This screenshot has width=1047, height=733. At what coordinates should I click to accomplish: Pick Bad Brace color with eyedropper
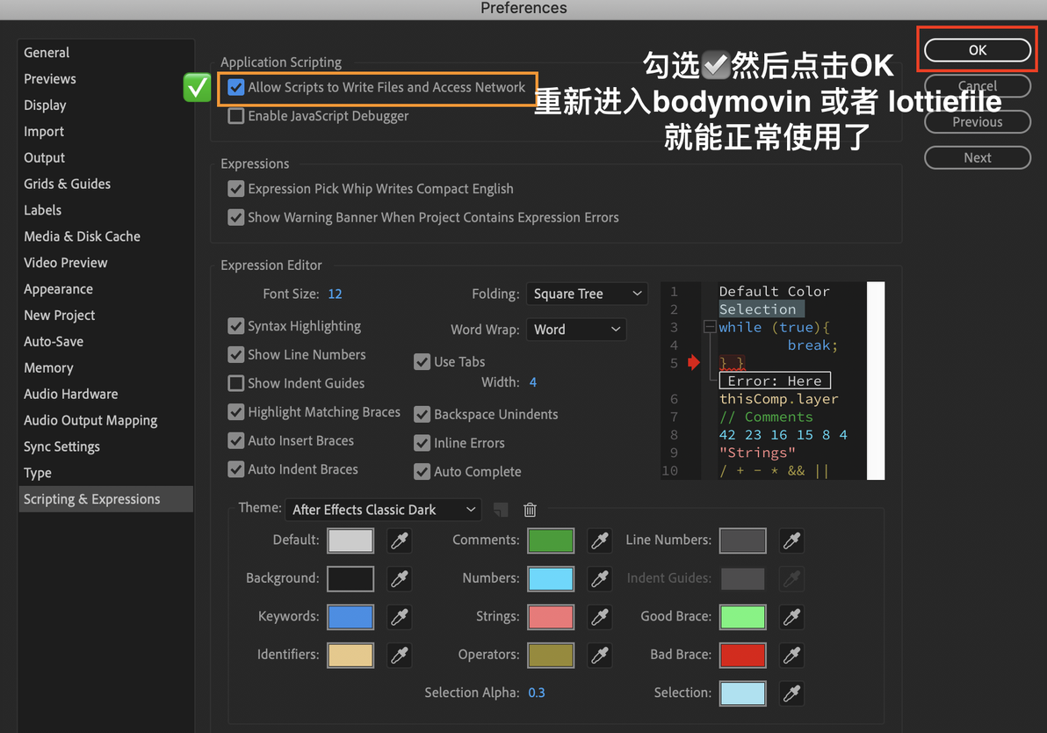pyautogui.click(x=792, y=656)
